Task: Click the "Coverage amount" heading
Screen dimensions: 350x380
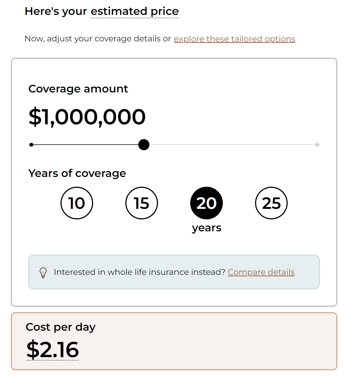Action: coord(78,89)
